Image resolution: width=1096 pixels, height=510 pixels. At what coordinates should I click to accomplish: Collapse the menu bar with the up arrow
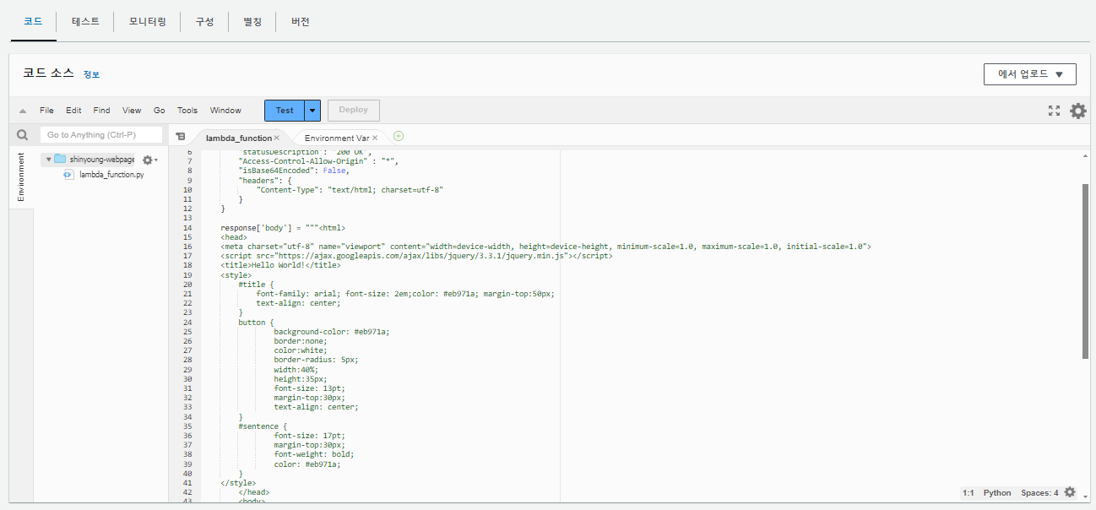coord(23,111)
